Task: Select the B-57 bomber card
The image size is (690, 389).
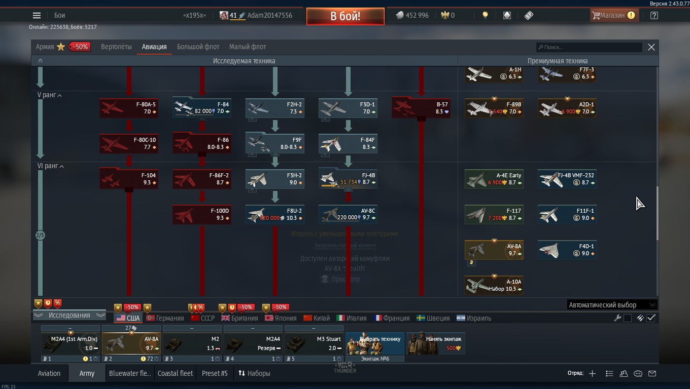Action: pos(421,108)
